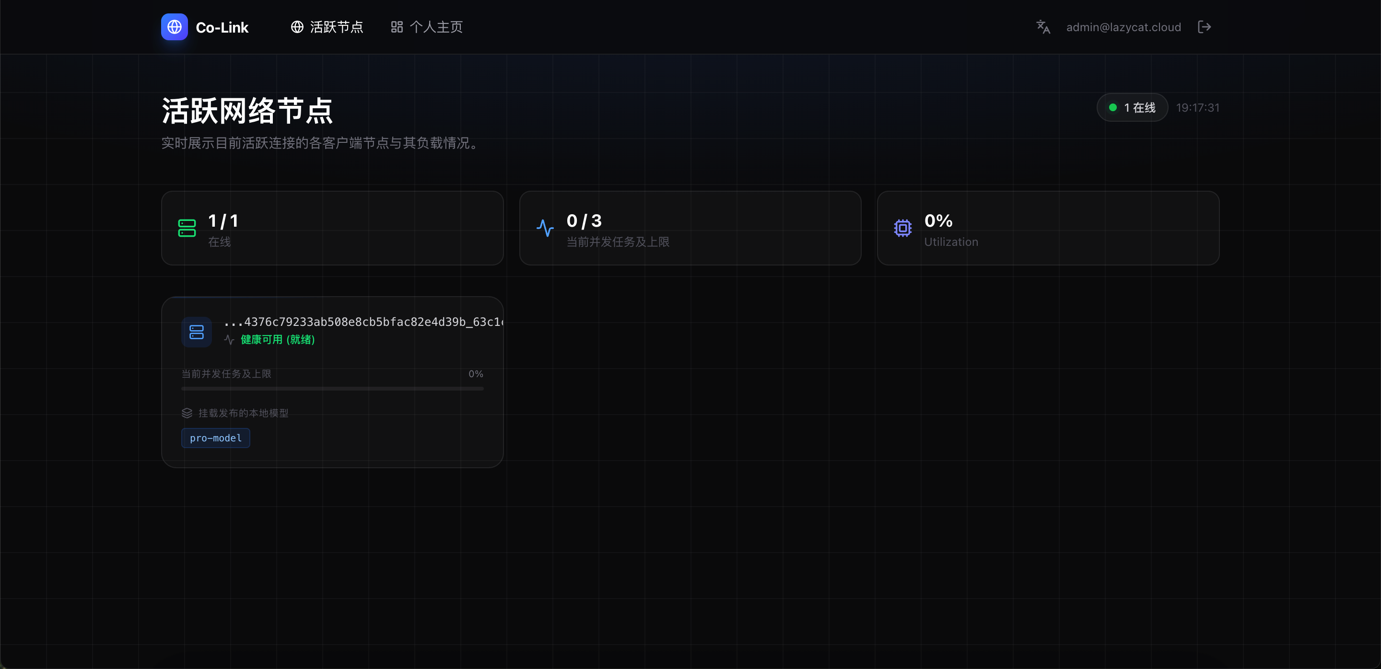Click the Utilization label
This screenshot has height=669, width=1381.
click(951, 242)
